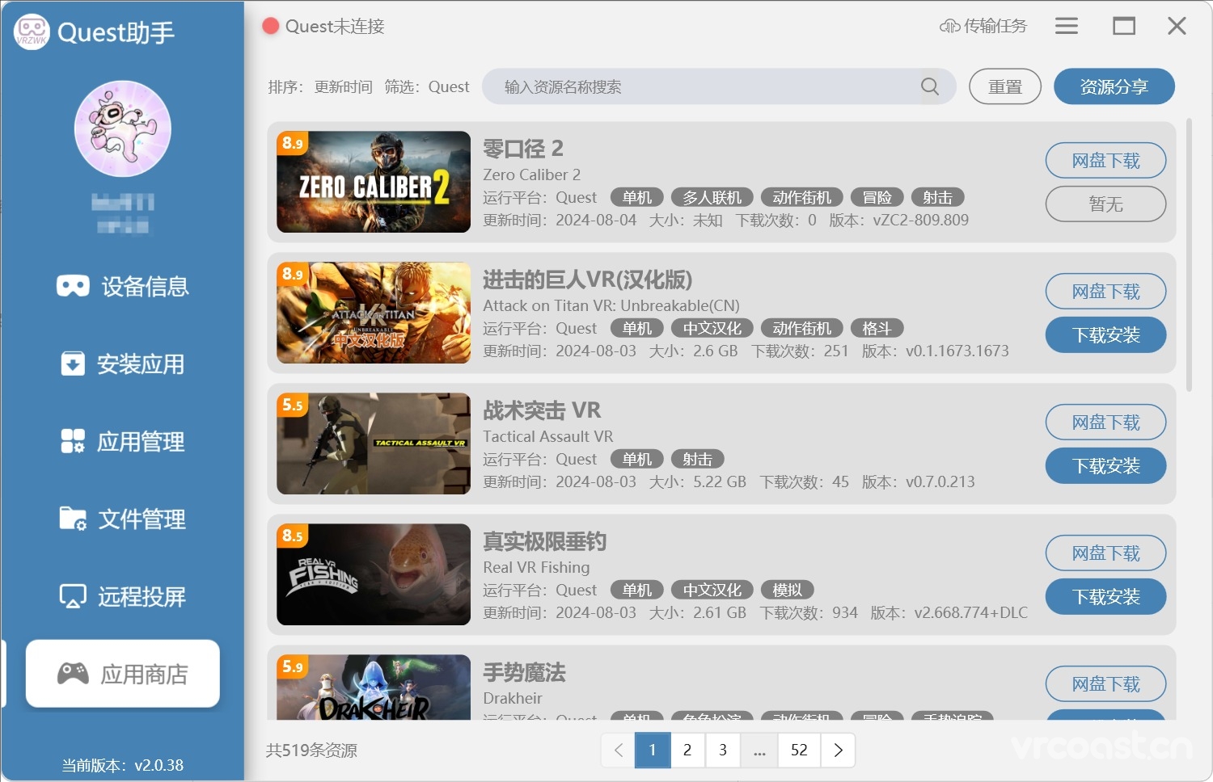Image resolution: width=1213 pixels, height=782 pixels.
Task: Click 下载安装 for 进击的巨人VR(汉化版)
Action: click(1106, 335)
